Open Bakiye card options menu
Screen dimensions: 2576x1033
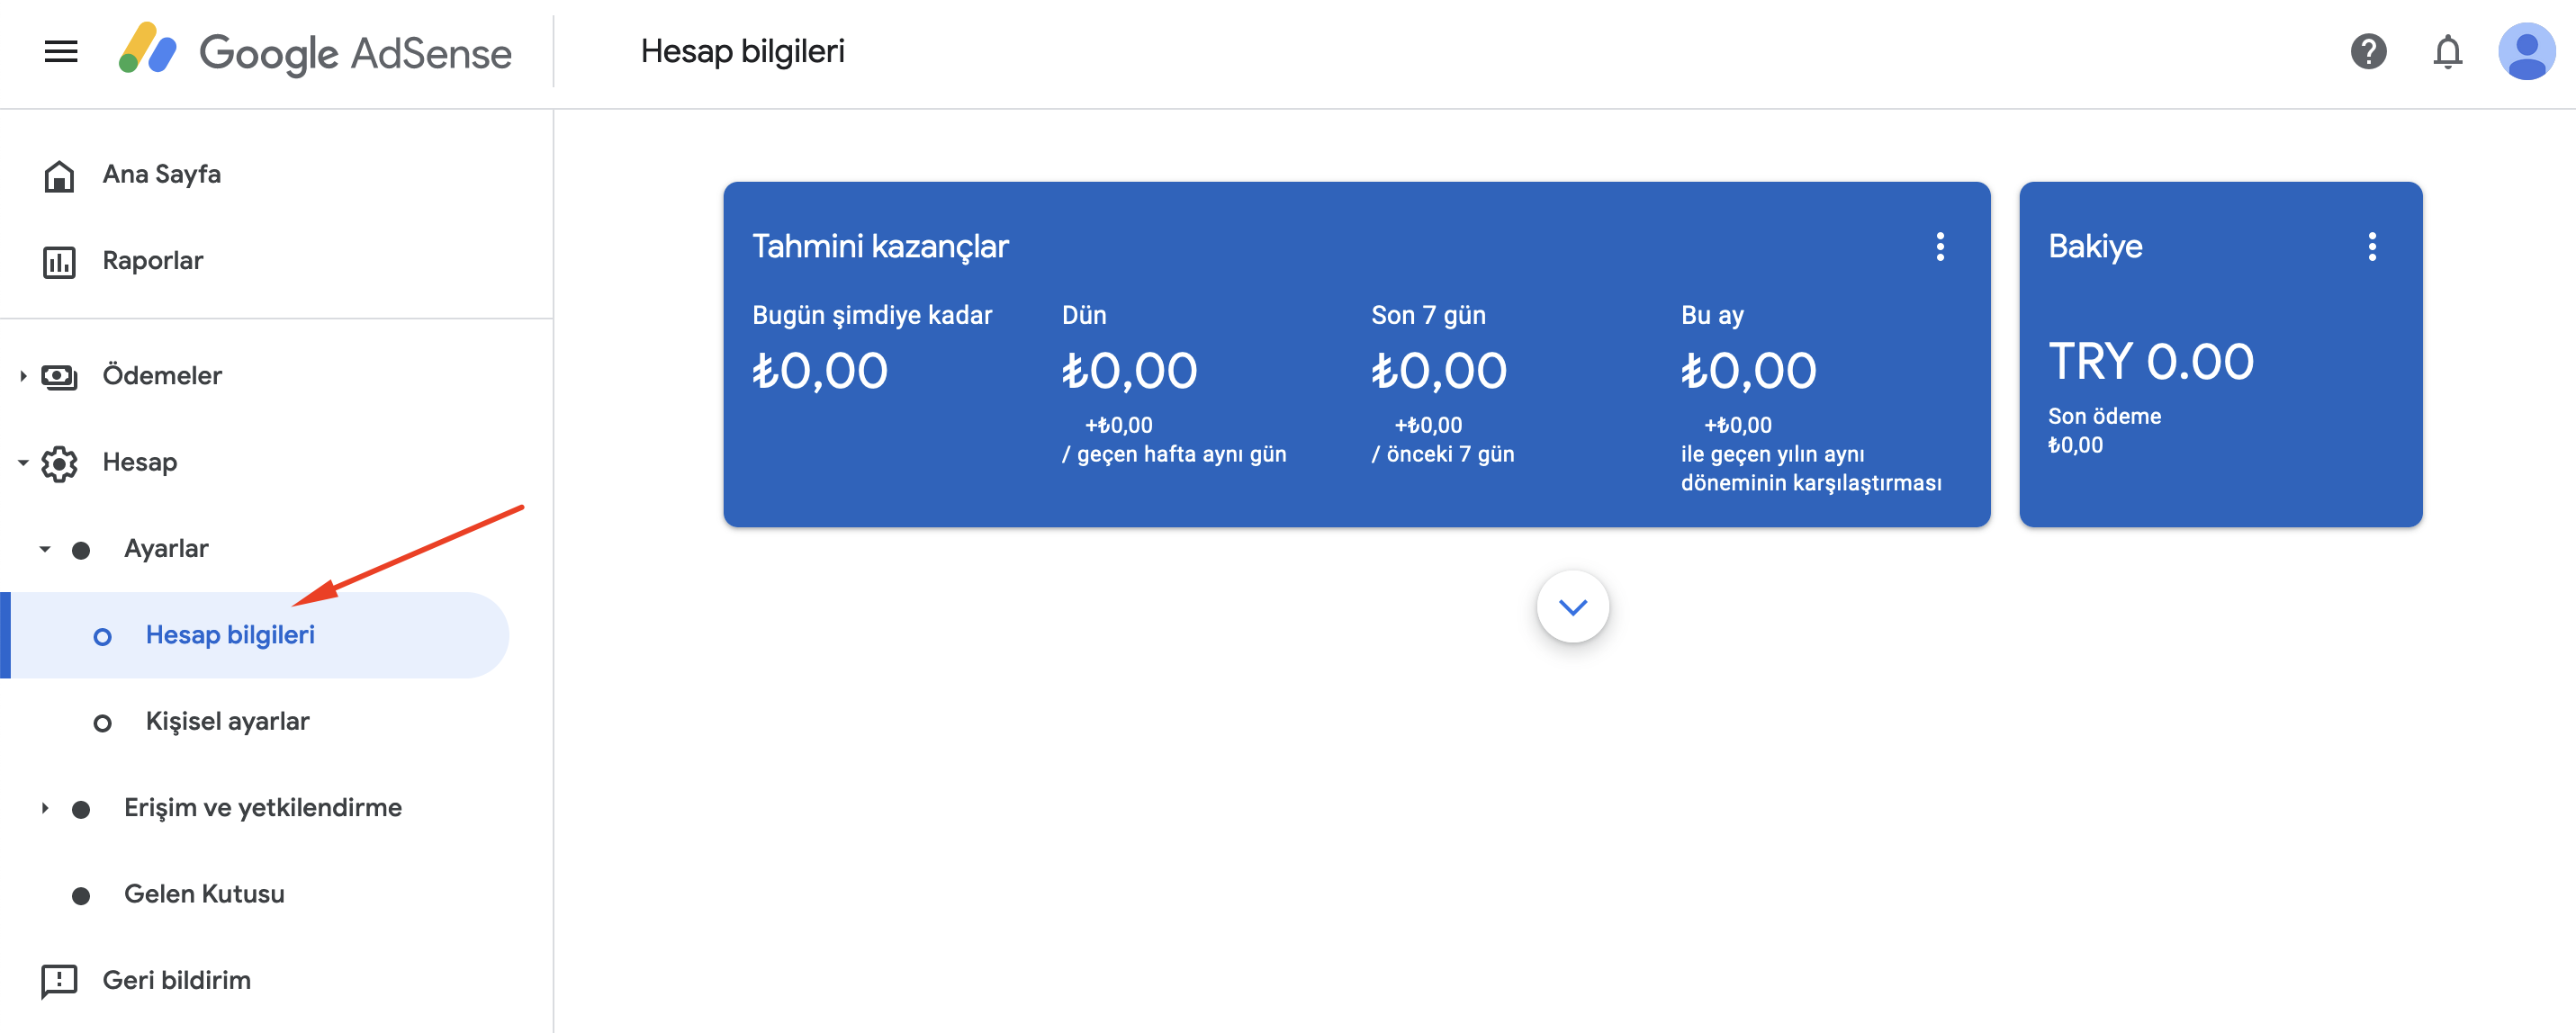pos(2372,247)
